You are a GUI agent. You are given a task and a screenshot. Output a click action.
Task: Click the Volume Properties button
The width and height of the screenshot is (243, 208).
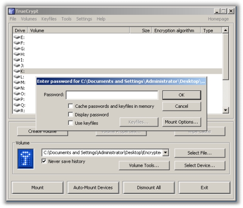point(121,133)
